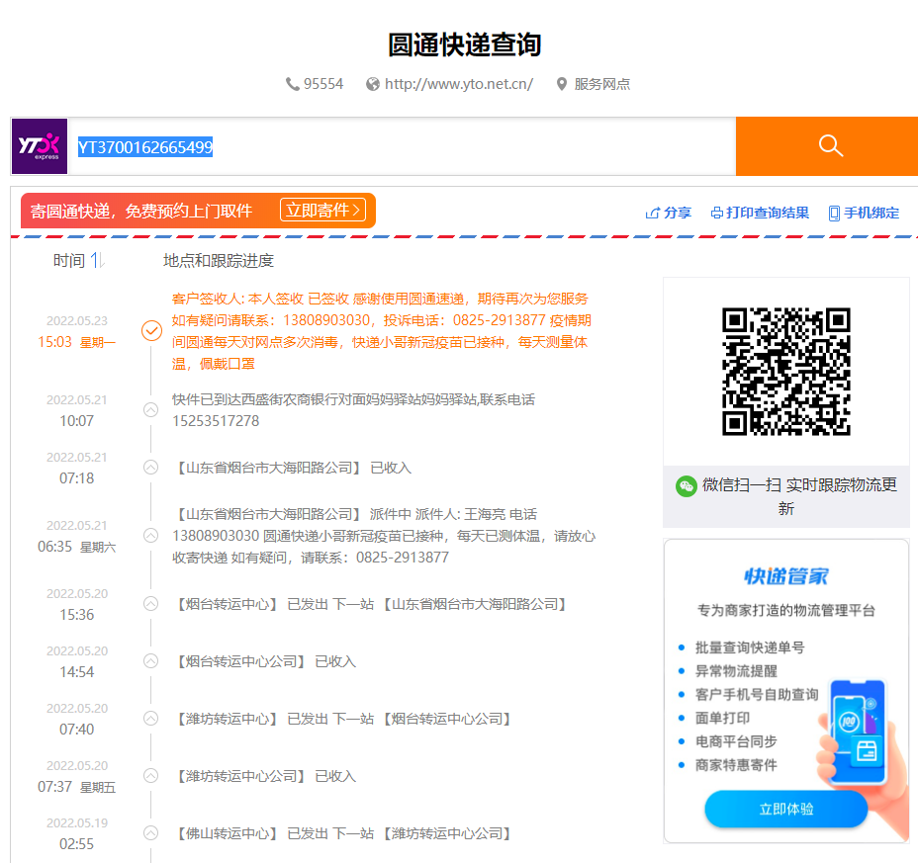Click the 分享 share link

(x=678, y=213)
